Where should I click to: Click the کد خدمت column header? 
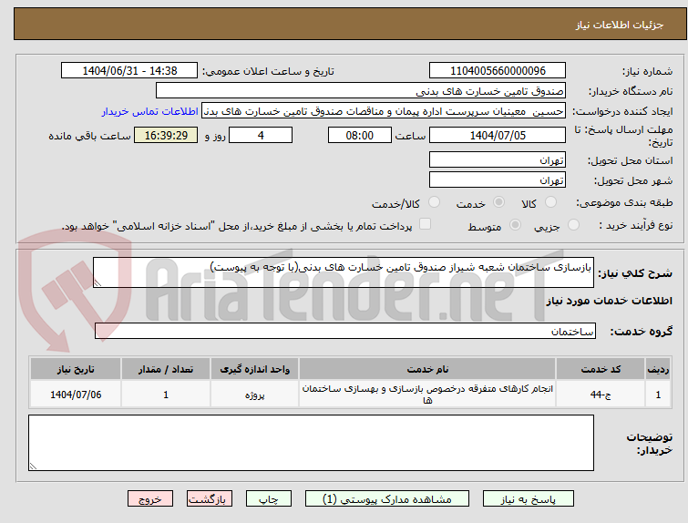pos(601,369)
